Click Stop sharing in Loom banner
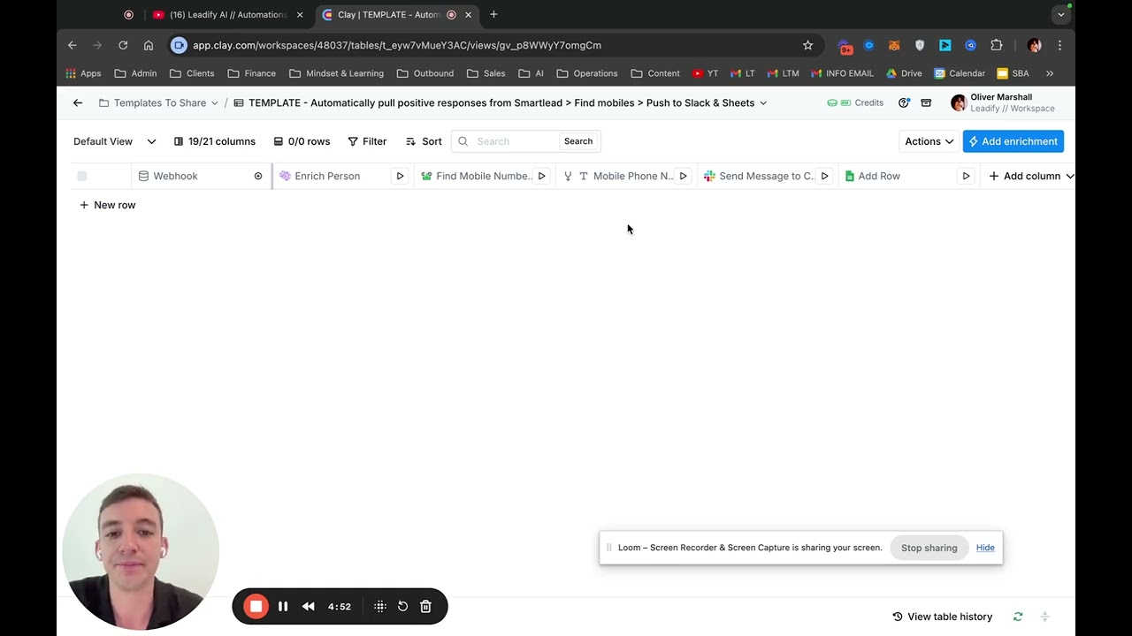1132x636 pixels. click(x=929, y=548)
